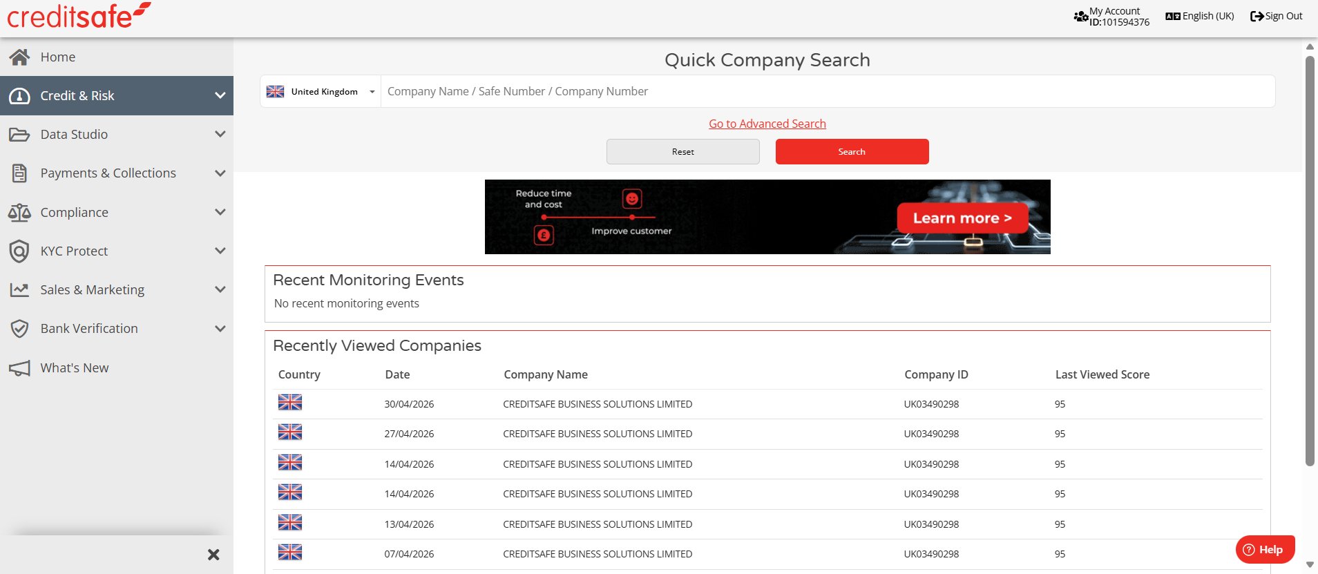Click the Sign Out arrow icon
Screen dimensions: 1318x574
point(1257,16)
